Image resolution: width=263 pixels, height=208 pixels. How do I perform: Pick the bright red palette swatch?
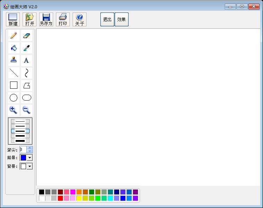60,198
